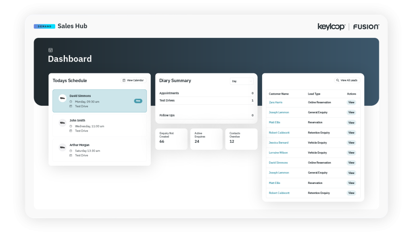This screenshot has height=233, width=413.
Task: Click the car avatar on David Simmons card
Action: [x=62, y=99]
